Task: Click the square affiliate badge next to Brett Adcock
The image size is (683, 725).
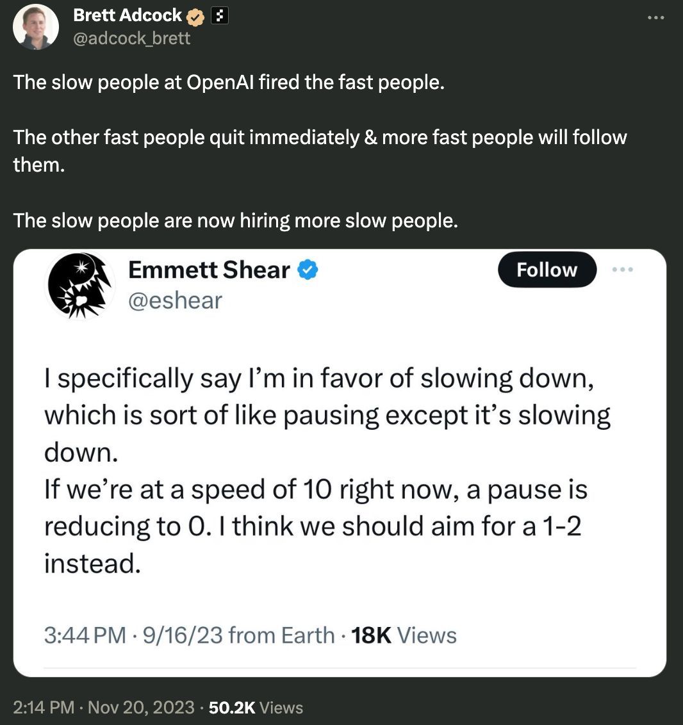Action: pos(220,15)
